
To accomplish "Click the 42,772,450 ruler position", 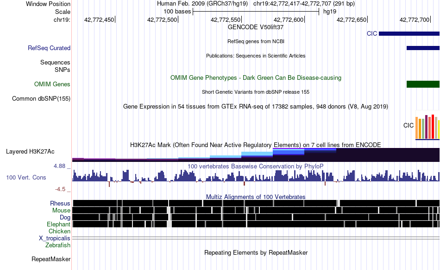I will click(99, 19).
